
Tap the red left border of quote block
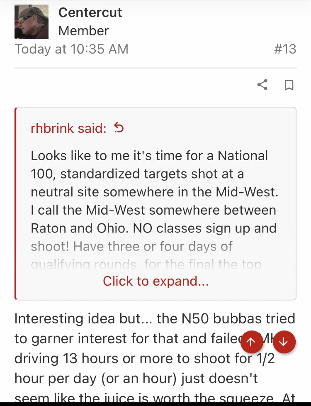pyautogui.click(x=16, y=203)
